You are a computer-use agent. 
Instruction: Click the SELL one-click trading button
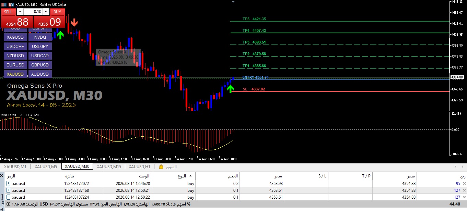[8, 12]
